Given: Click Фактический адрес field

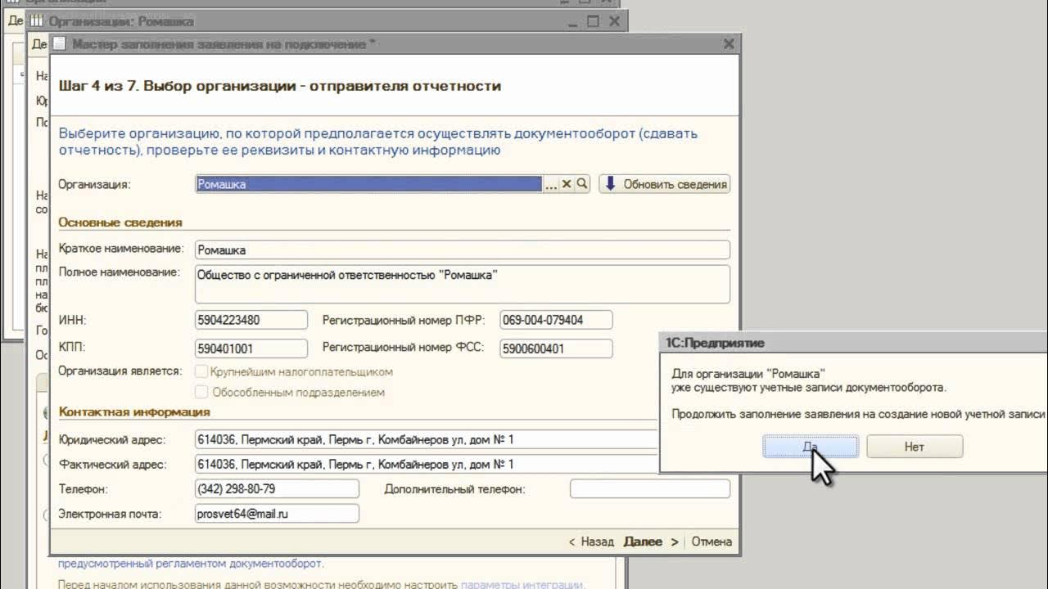Looking at the screenshot, I should coord(427,465).
